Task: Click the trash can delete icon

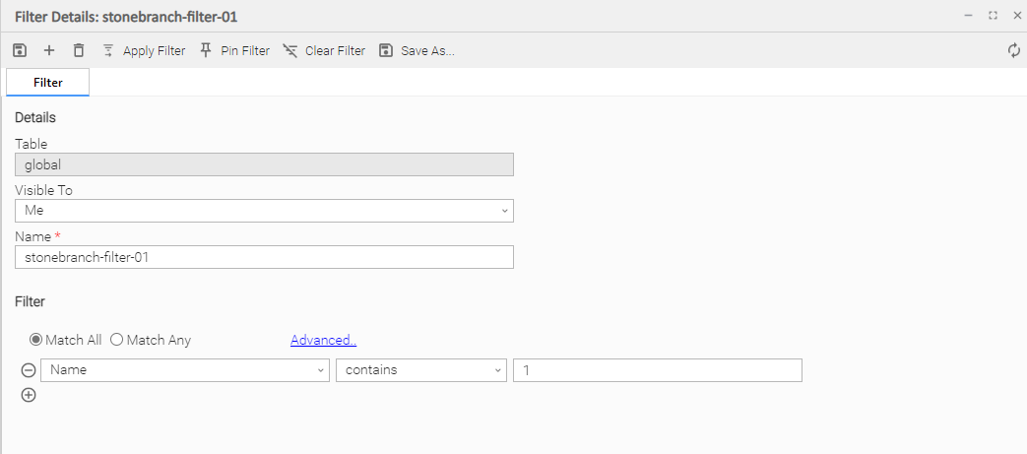Action: click(x=79, y=50)
